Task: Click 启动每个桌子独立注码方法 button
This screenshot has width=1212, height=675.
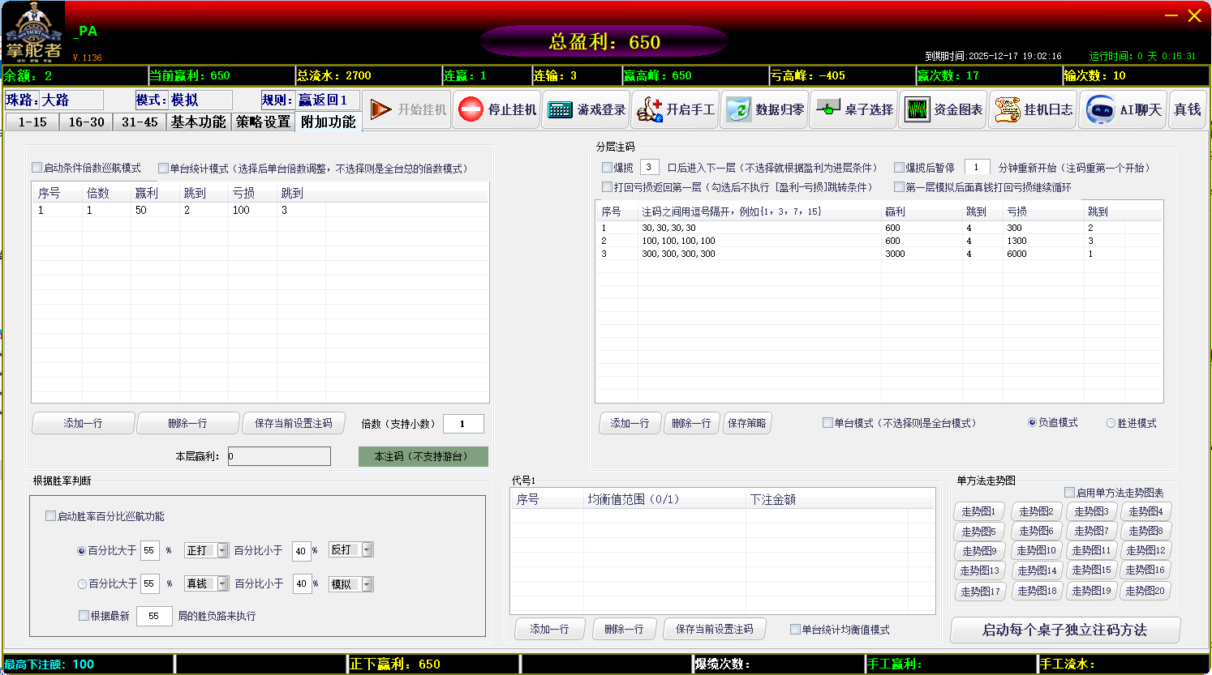Action: [1064, 630]
